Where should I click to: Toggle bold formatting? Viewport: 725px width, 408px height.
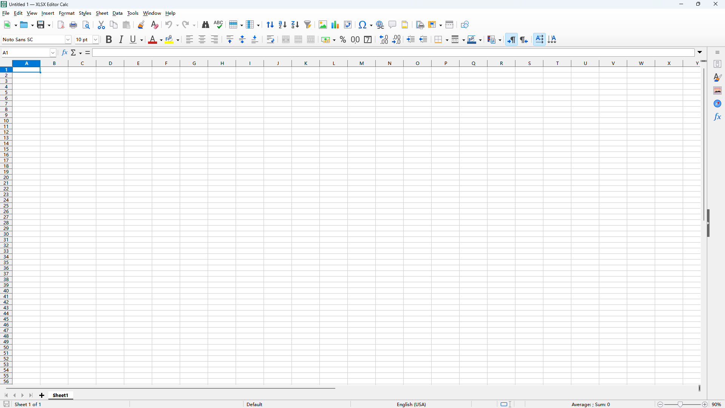click(x=109, y=40)
